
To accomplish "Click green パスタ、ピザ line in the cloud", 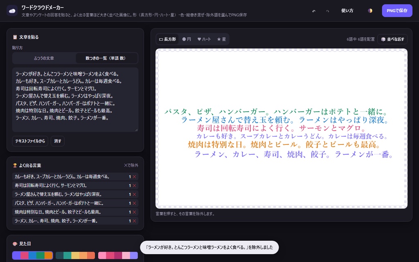I will (276, 112).
